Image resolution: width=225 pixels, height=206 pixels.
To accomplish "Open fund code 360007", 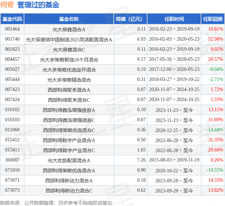I will tap(12, 160).
